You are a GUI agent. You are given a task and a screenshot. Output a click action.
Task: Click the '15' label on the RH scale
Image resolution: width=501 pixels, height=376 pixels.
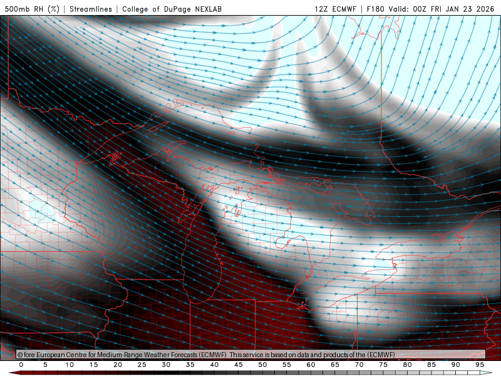point(93,365)
